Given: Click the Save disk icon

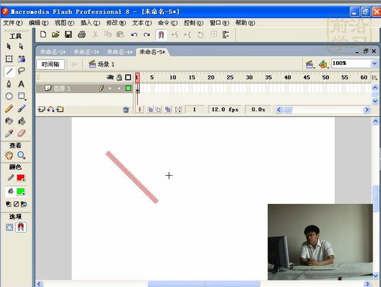Looking at the screenshot, I should click(x=69, y=34).
